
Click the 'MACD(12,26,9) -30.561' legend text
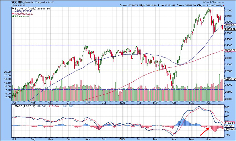(x=31, y=106)
